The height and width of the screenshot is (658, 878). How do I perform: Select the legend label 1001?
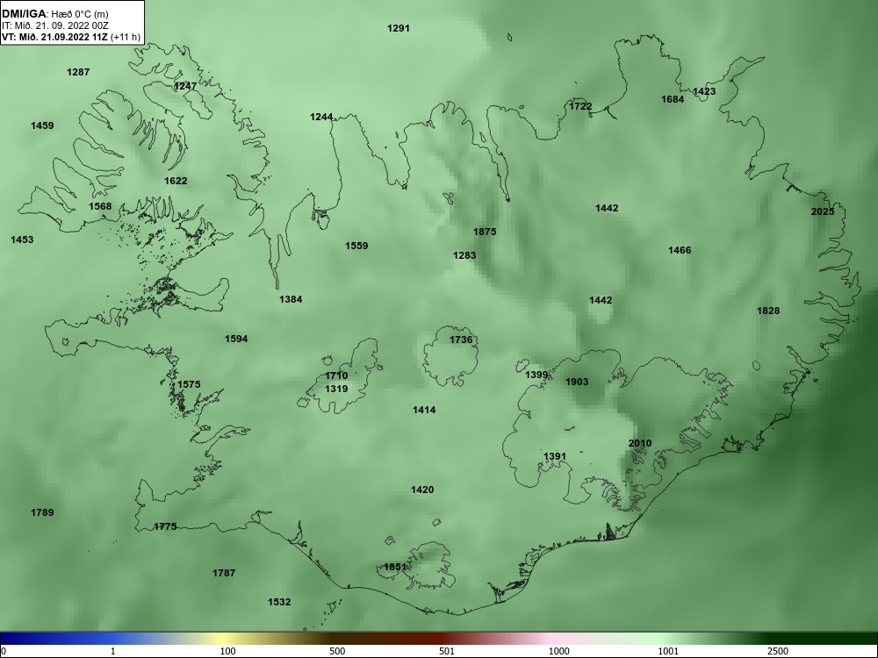point(668,651)
